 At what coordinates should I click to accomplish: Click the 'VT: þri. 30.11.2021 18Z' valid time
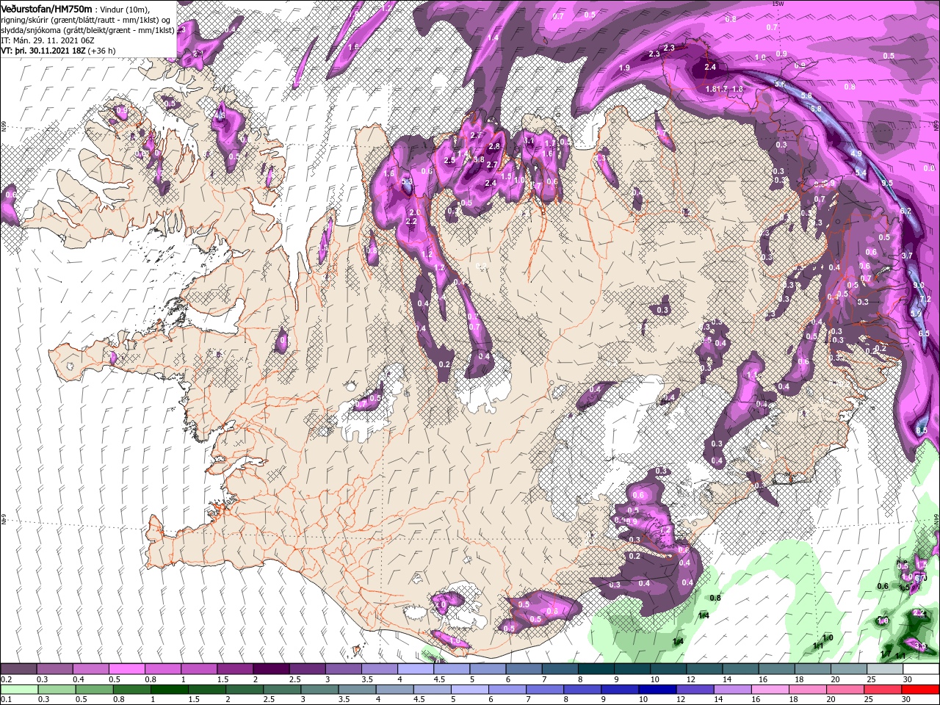43,51
